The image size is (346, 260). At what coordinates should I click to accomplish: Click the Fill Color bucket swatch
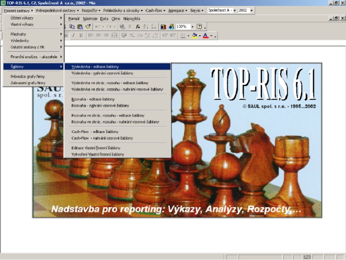click(194, 36)
